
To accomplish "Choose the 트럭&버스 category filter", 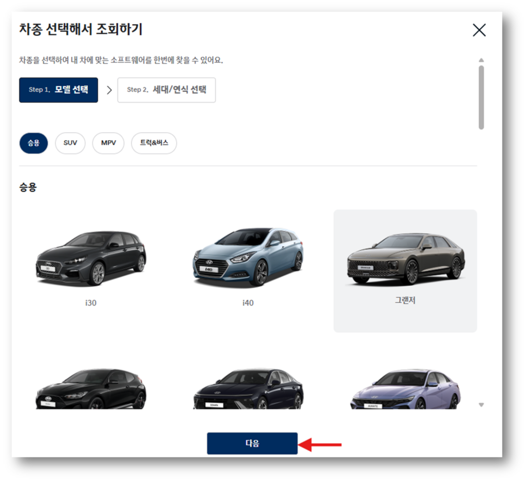I will pyautogui.click(x=154, y=143).
